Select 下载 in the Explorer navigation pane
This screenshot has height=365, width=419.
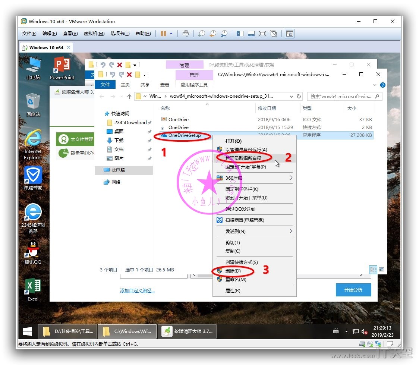(119, 141)
